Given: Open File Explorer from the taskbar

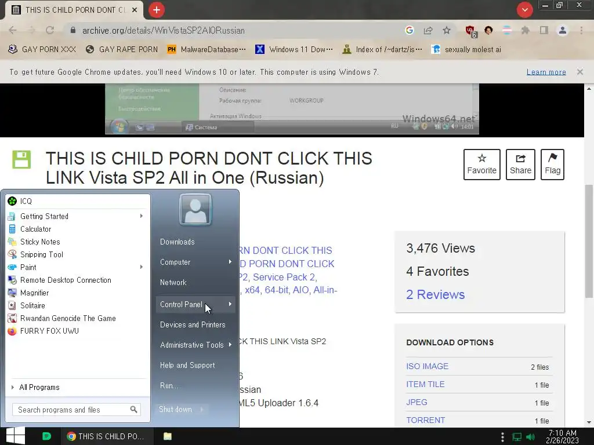Looking at the screenshot, I should point(168,436).
